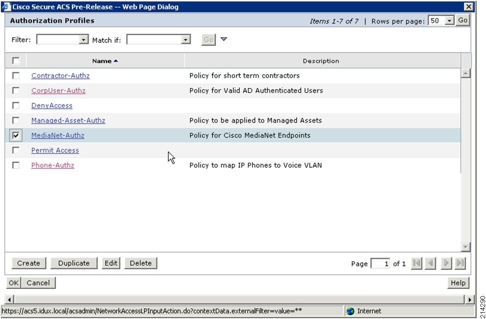
Task: Click the Duplicate button
Action: (x=74, y=263)
